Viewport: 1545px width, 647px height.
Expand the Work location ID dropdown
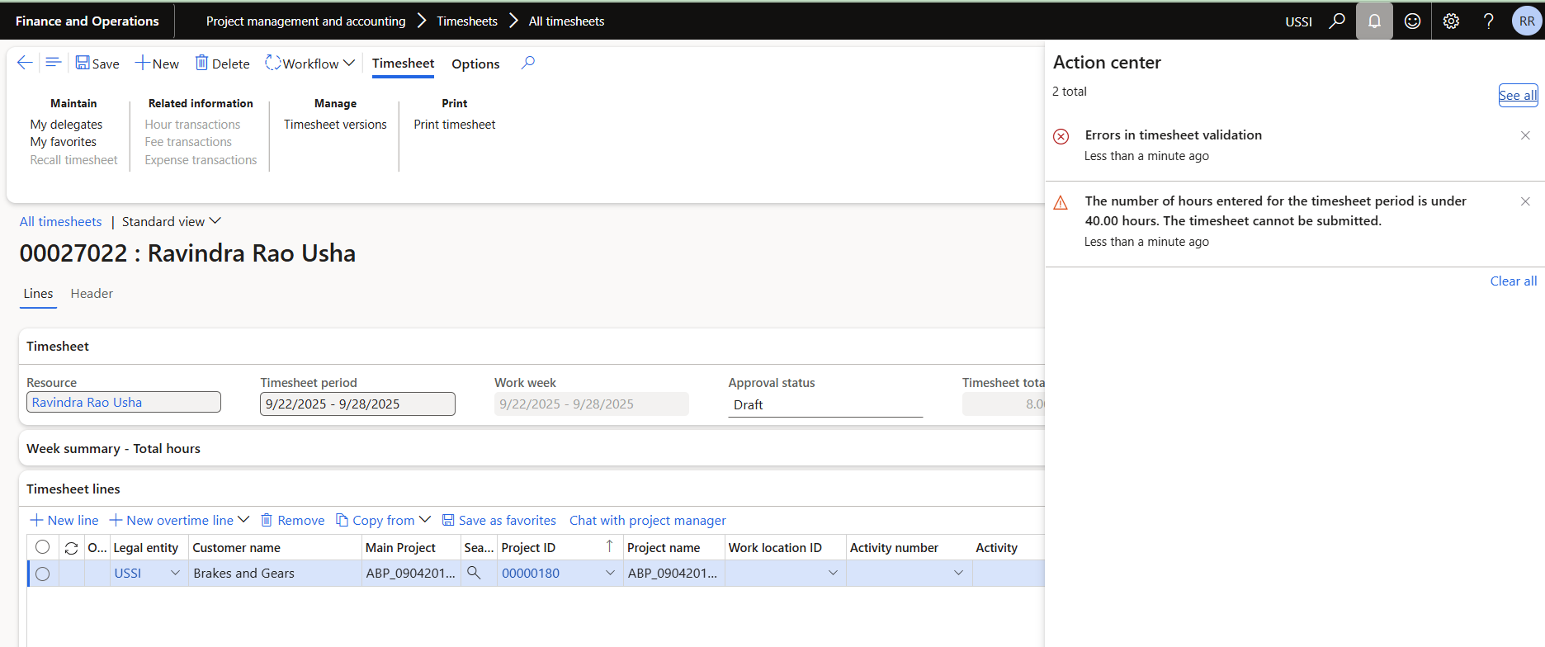(833, 573)
